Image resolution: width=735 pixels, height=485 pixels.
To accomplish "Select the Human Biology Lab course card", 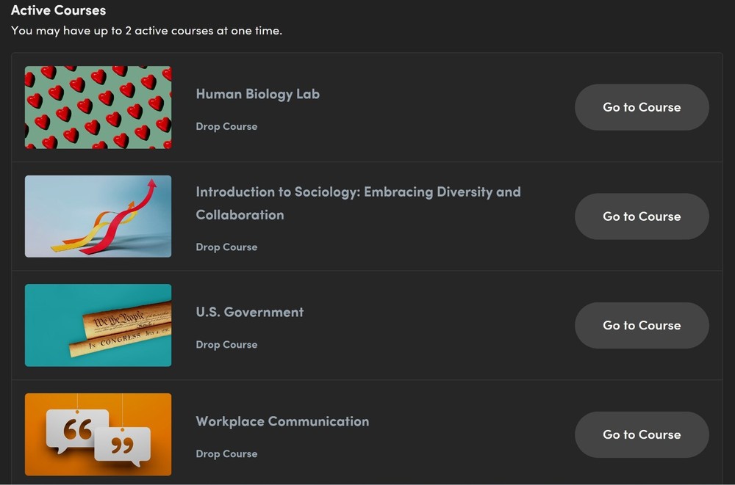I will click(367, 107).
